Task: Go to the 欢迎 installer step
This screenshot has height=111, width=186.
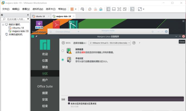Action: coord(45,54)
